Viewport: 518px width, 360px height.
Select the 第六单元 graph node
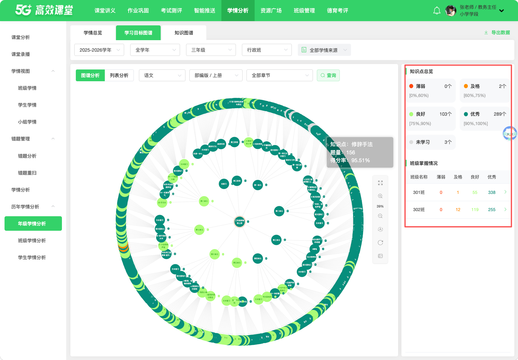pyautogui.click(x=215, y=254)
